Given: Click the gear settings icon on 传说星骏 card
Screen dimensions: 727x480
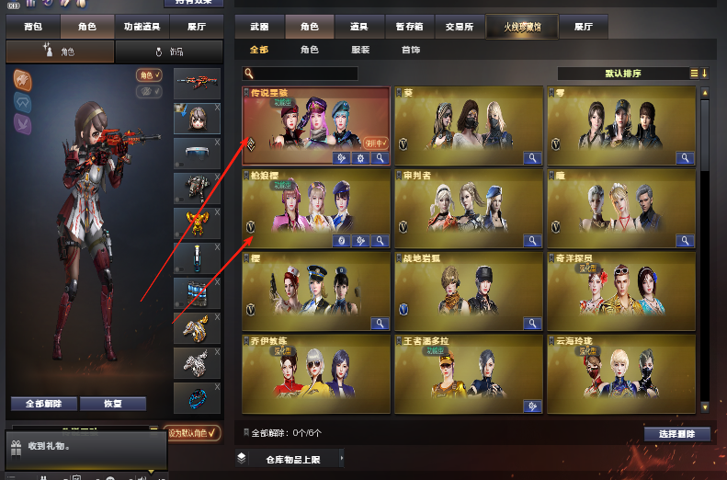Looking at the screenshot, I should click(x=360, y=158).
